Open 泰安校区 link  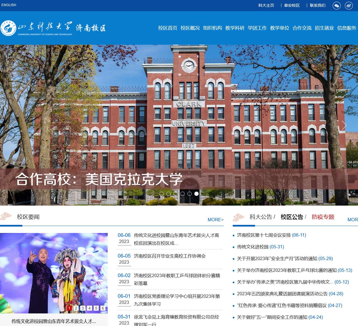click(x=292, y=5)
